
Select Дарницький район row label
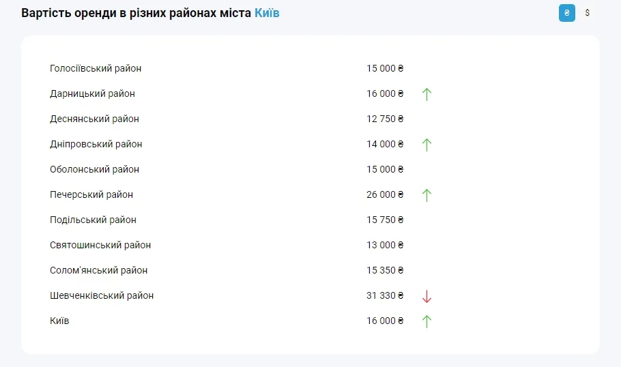[x=92, y=93]
